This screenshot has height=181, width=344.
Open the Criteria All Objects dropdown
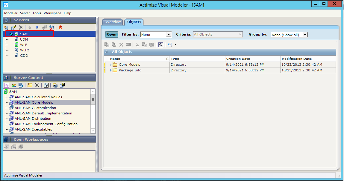click(x=240, y=34)
